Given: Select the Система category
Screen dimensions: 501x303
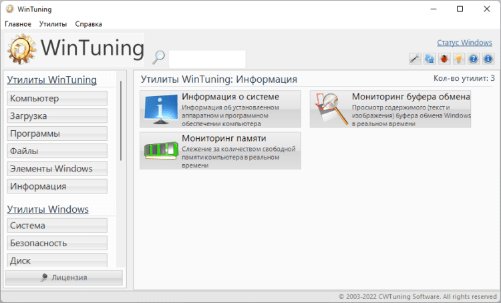Looking at the screenshot, I should (57, 226).
